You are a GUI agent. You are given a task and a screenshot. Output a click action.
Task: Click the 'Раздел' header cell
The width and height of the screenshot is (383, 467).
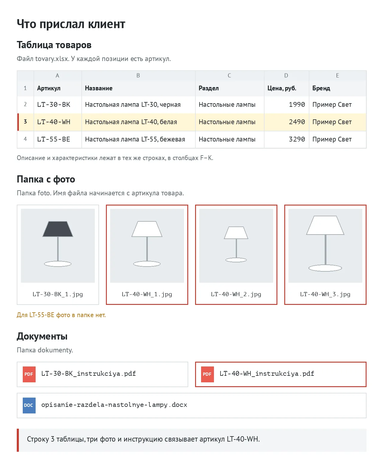tap(230, 88)
